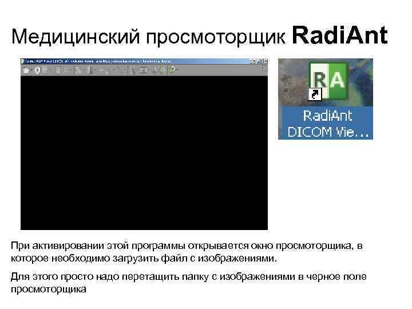Screen dimensions: 412x309
Task: Click inside the black viewer image area
Action: coord(144,153)
